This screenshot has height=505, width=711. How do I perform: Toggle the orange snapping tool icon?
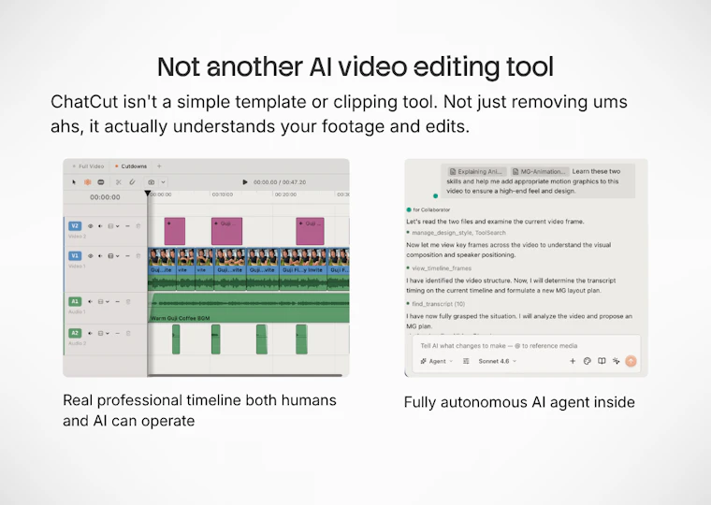(88, 182)
